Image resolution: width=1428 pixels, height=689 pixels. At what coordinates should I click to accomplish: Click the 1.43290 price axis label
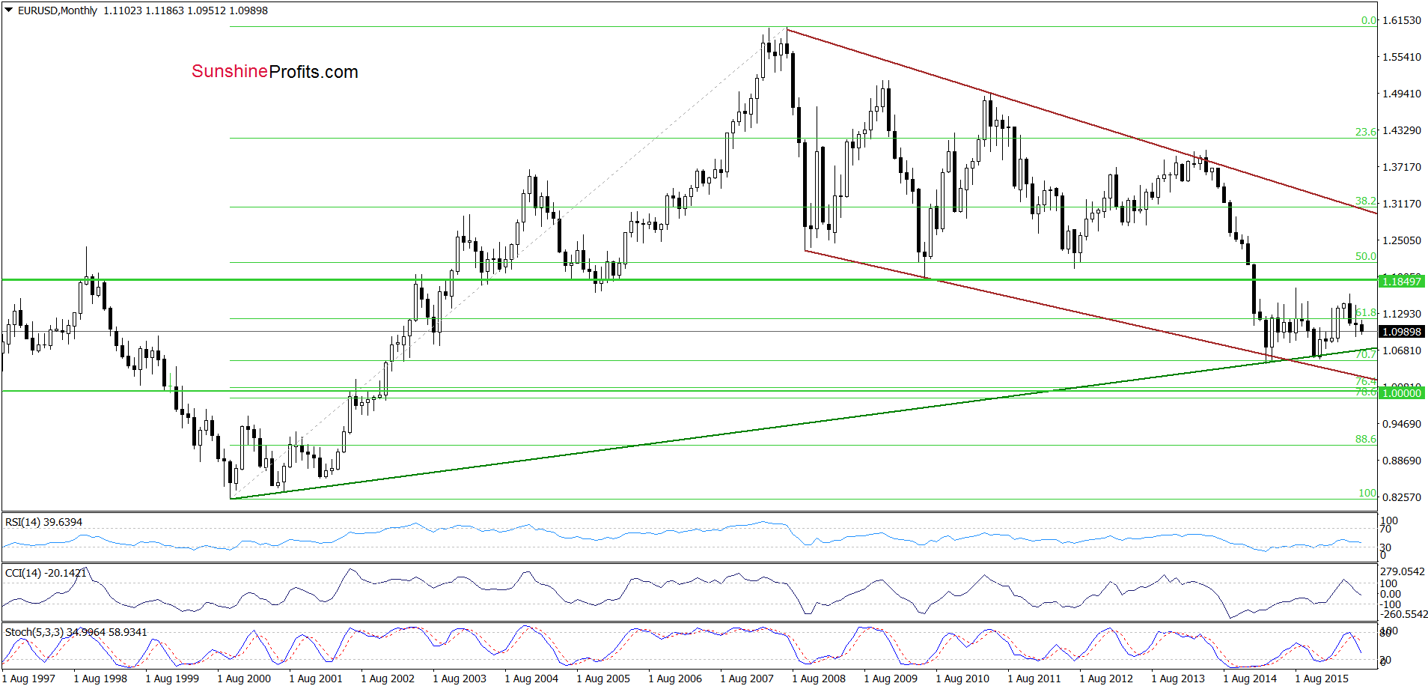[x=1402, y=130]
